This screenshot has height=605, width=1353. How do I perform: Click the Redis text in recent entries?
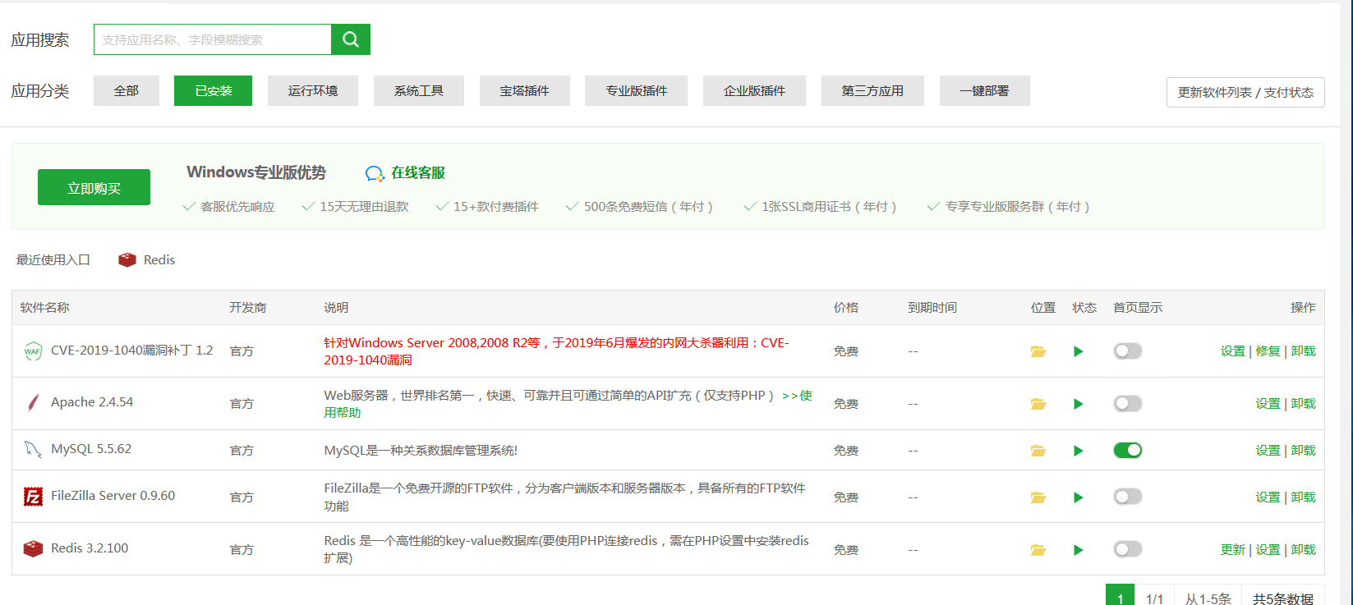pyautogui.click(x=159, y=260)
